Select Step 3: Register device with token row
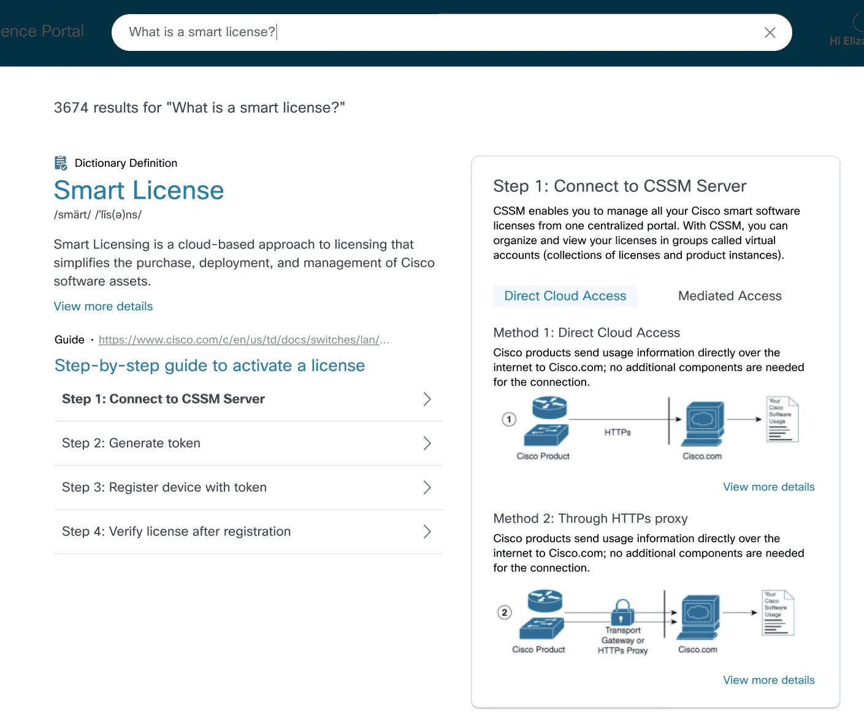864x720 pixels. [x=248, y=488]
